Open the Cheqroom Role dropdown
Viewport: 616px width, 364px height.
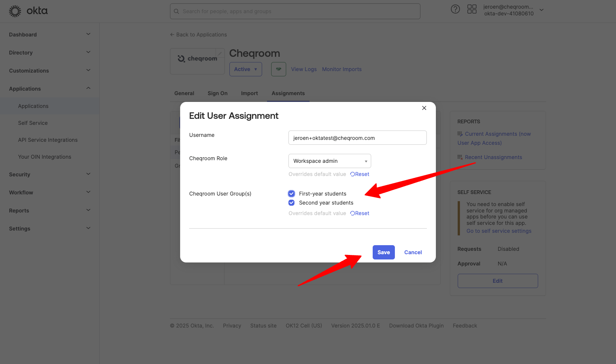click(x=329, y=161)
